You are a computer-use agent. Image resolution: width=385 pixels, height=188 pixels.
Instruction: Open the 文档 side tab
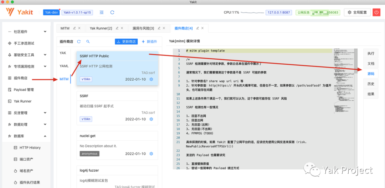click(x=371, y=63)
